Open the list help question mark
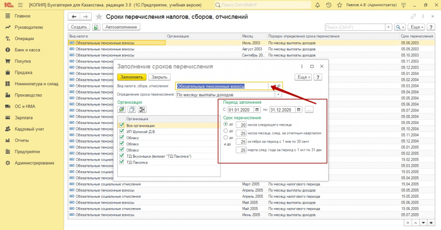The image size is (441, 230). (x=431, y=27)
